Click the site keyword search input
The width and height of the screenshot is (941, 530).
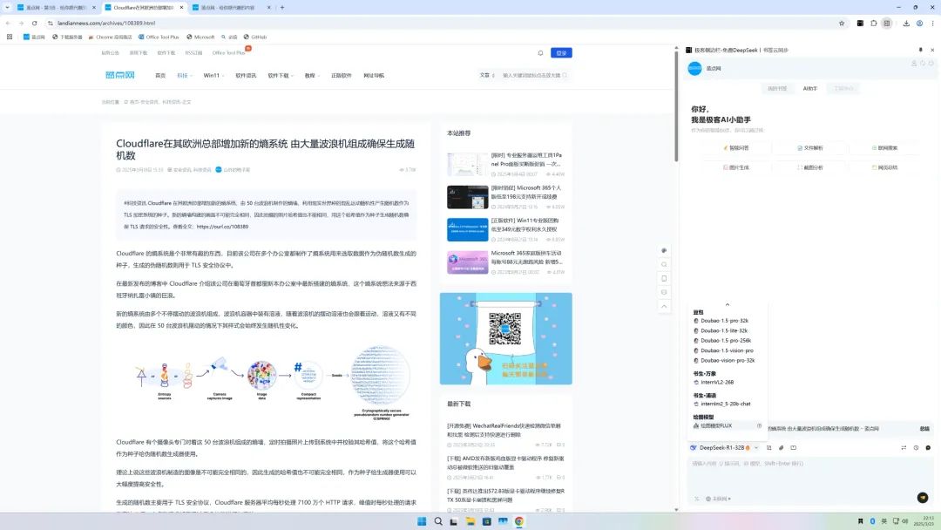pyautogui.click(x=531, y=75)
